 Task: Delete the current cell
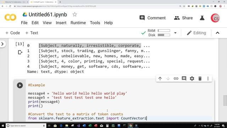point(200,79)
